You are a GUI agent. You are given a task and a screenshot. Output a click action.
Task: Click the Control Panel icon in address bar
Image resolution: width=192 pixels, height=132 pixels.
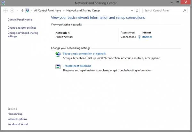click(28, 11)
